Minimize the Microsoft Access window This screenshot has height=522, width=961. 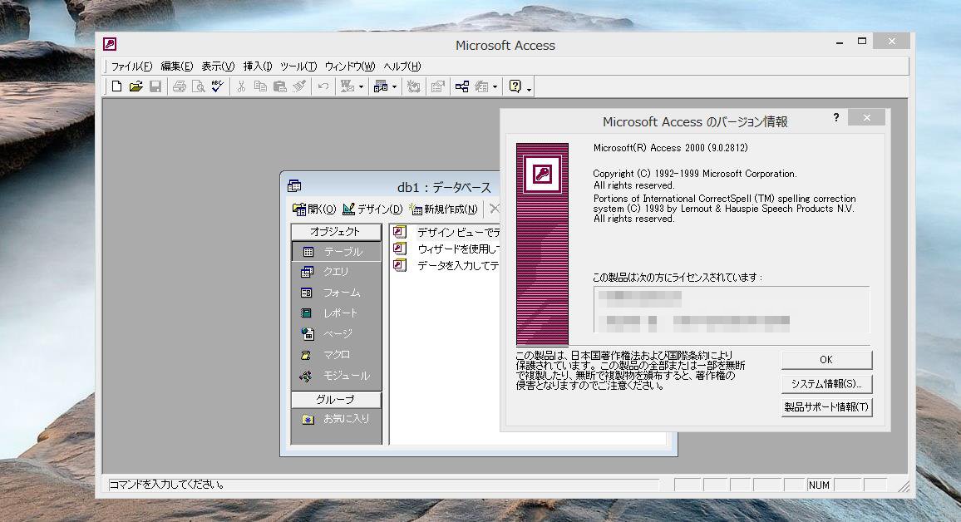click(840, 42)
